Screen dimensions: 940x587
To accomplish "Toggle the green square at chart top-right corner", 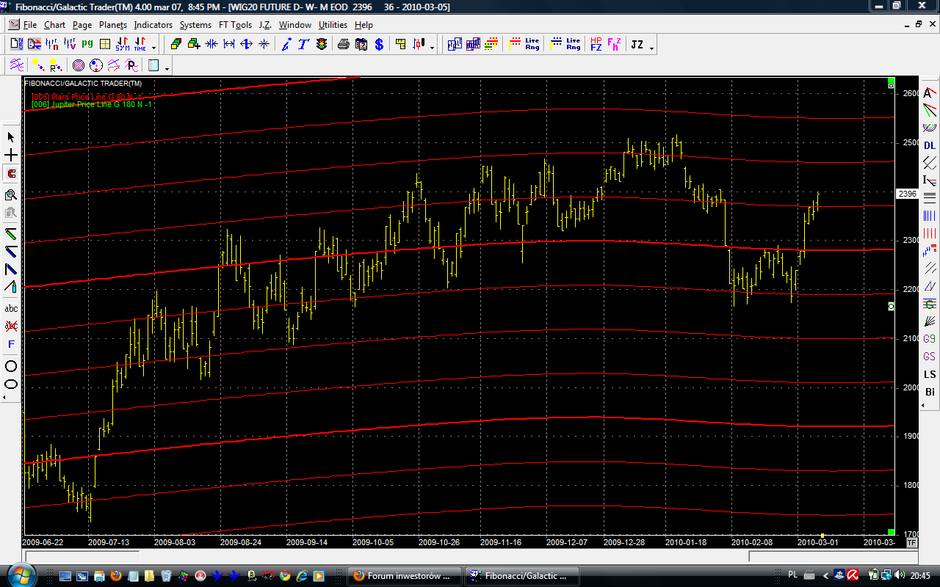I will click(891, 81).
